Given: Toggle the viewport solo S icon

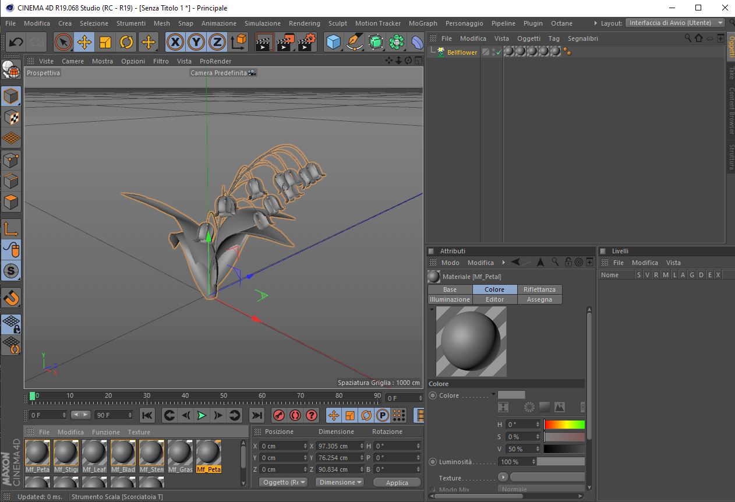Looking at the screenshot, I should tap(11, 271).
